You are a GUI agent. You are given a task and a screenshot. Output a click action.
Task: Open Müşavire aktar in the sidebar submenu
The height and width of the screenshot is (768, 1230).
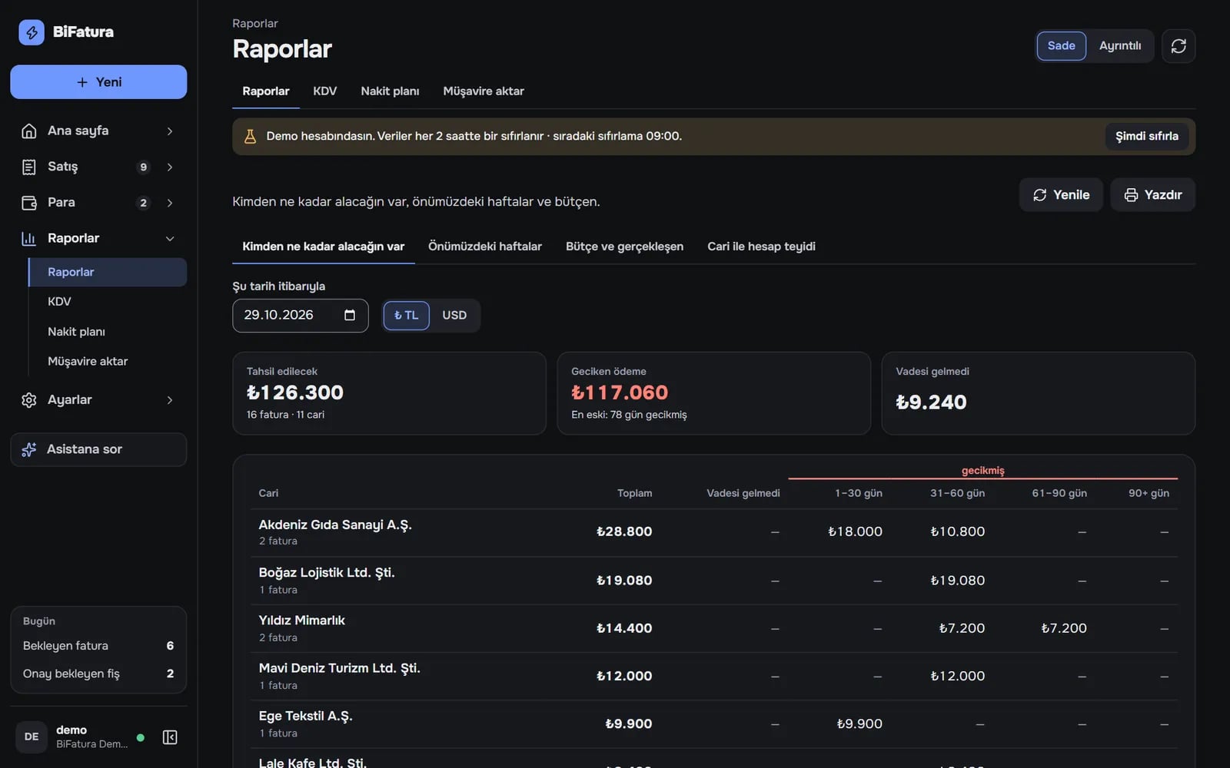tap(108, 362)
